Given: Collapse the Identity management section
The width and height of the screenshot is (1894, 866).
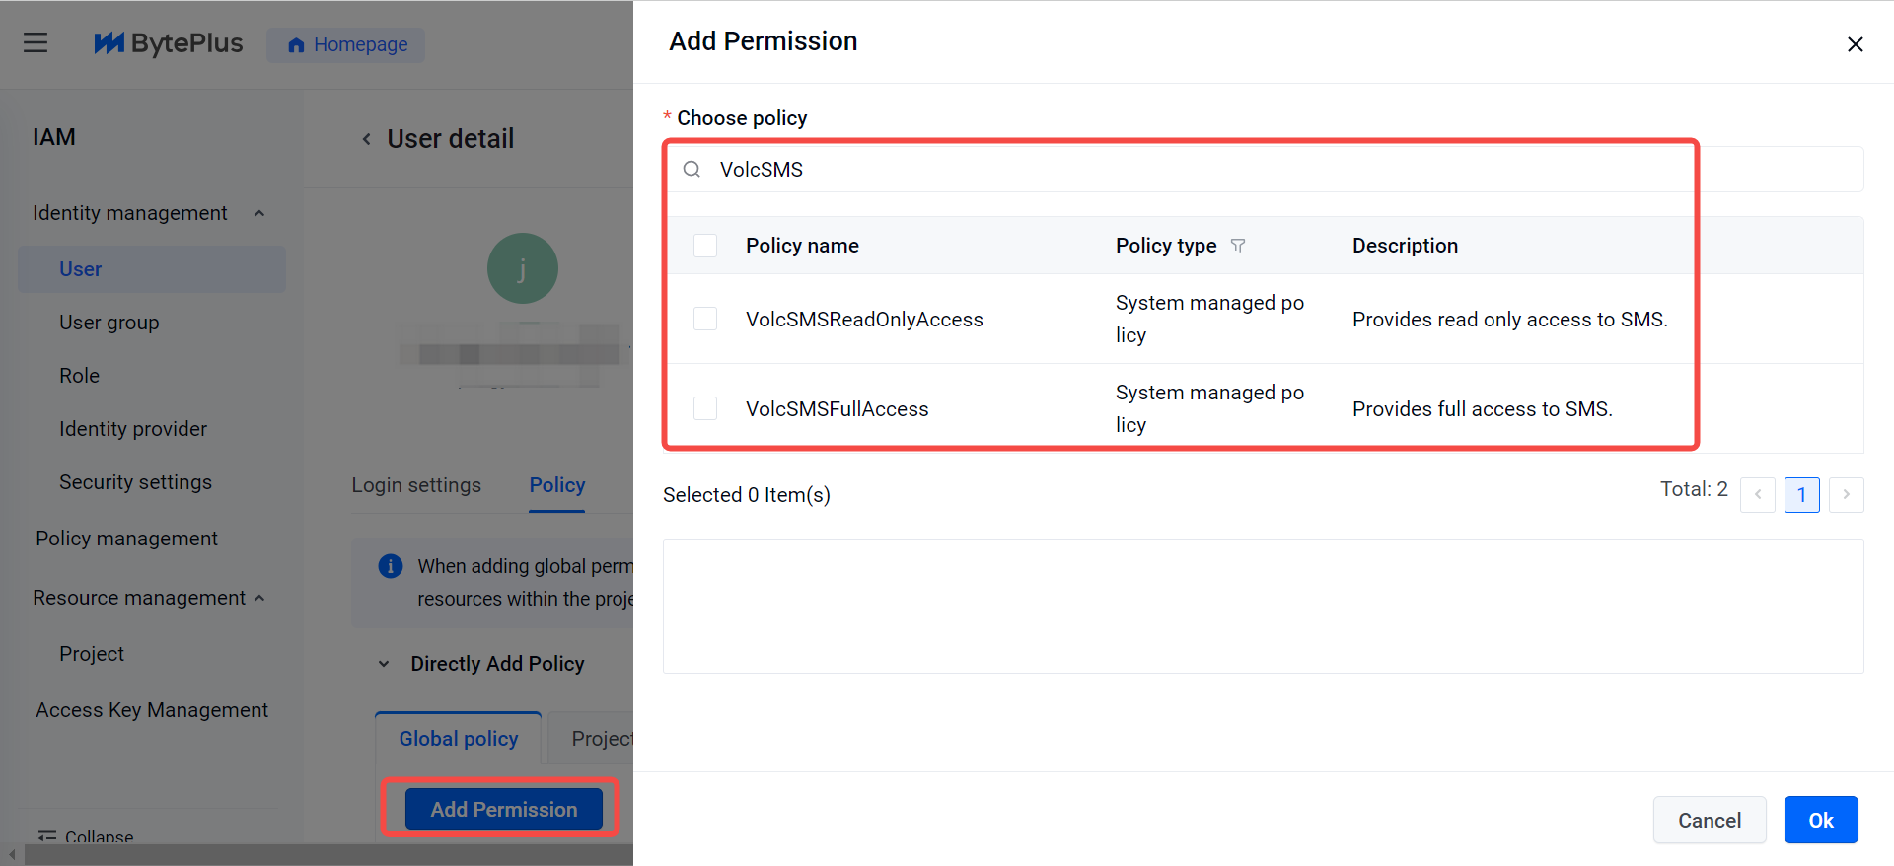Looking at the screenshot, I should click(x=259, y=213).
